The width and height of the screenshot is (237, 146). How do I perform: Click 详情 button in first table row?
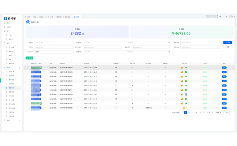(x=224, y=68)
